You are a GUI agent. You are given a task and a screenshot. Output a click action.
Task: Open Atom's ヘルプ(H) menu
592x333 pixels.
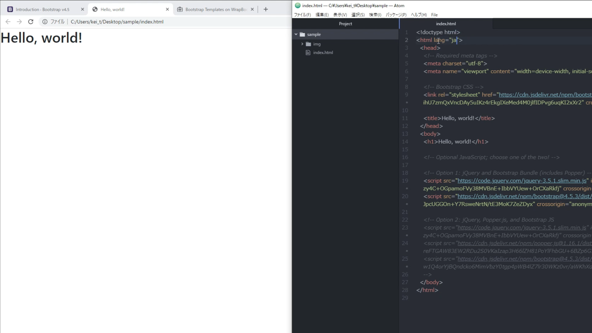tap(419, 15)
